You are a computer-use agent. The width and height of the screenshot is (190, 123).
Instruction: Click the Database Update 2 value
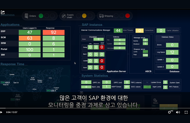(x=172, y=67)
